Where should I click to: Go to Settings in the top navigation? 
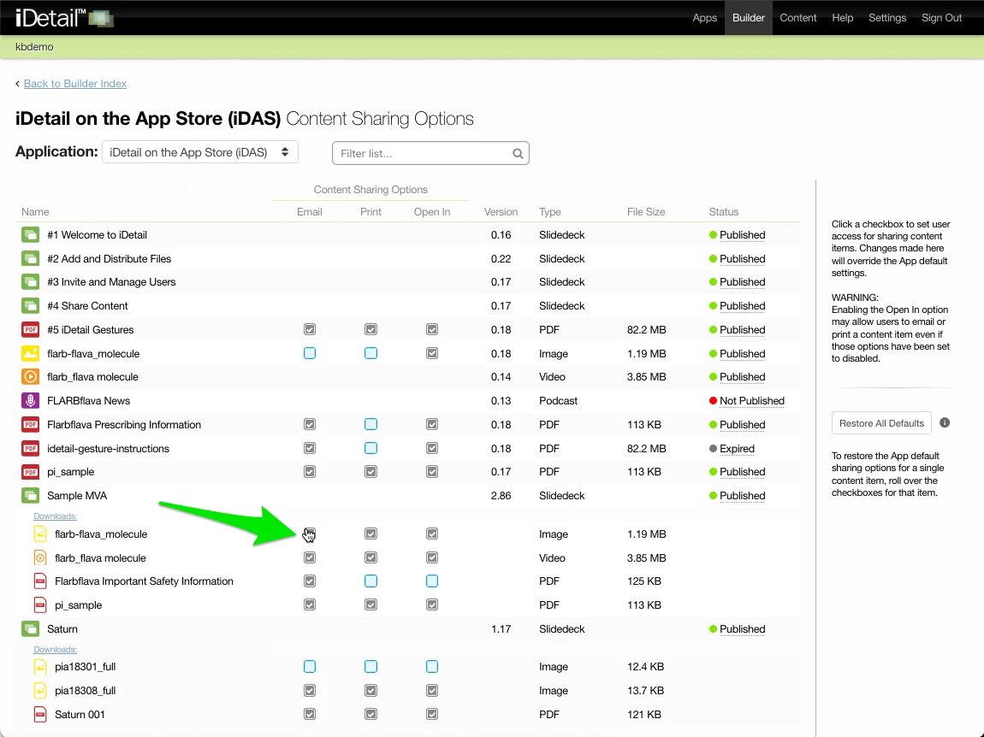pos(886,18)
